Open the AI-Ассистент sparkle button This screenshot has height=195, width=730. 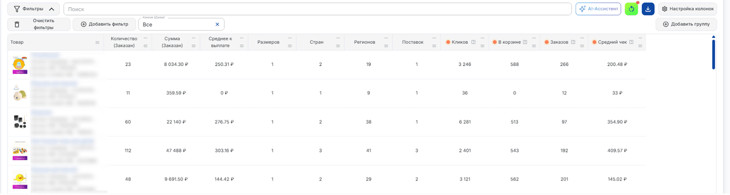coord(598,9)
